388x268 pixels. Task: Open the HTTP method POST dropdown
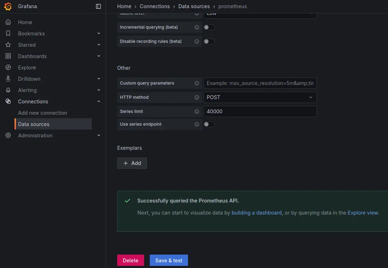(x=260, y=97)
